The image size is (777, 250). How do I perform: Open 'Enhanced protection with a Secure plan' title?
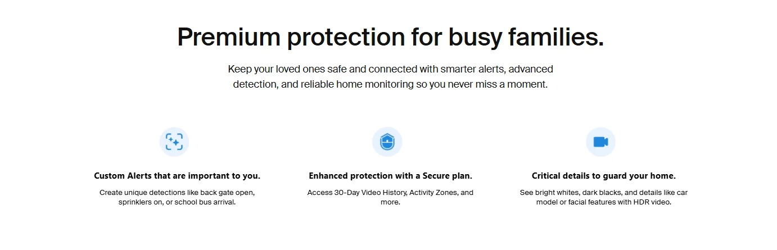[390, 176]
